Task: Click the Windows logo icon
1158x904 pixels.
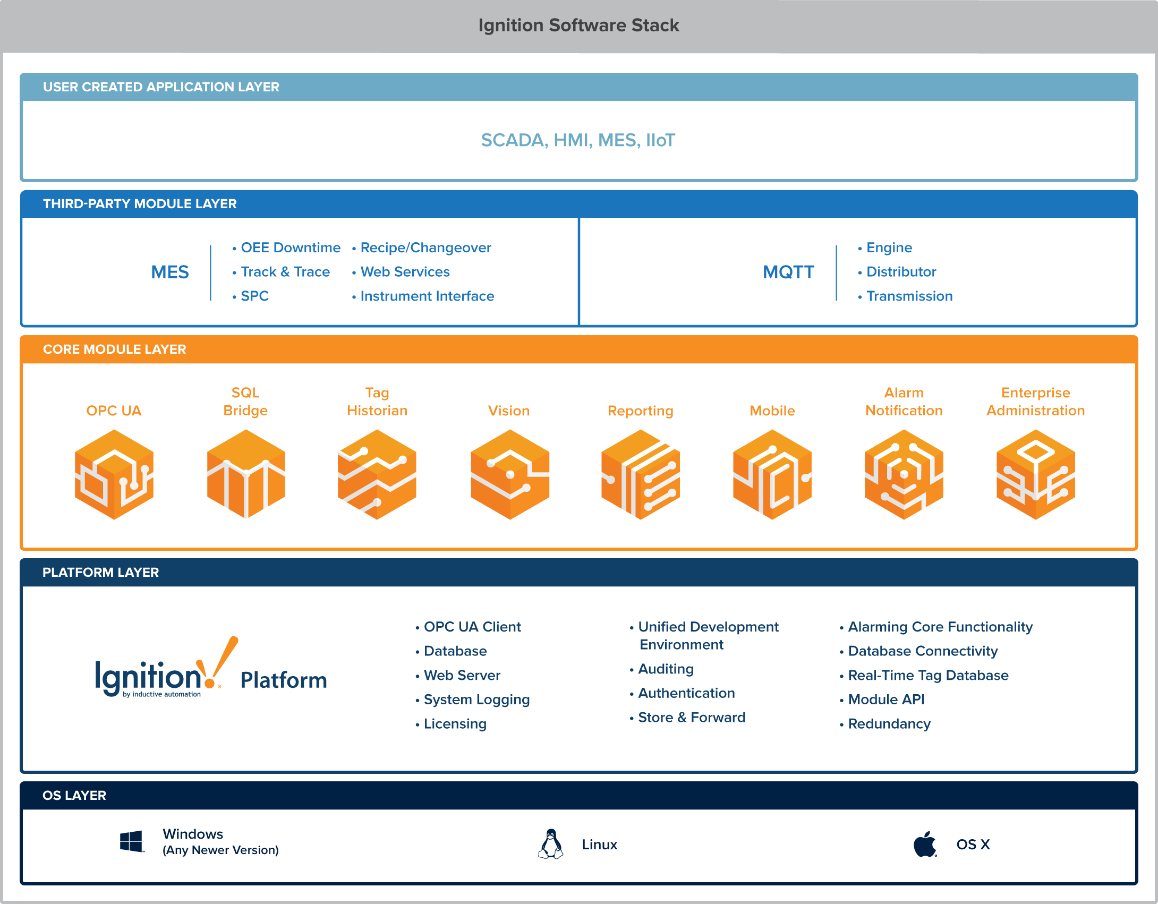Action: (132, 842)
